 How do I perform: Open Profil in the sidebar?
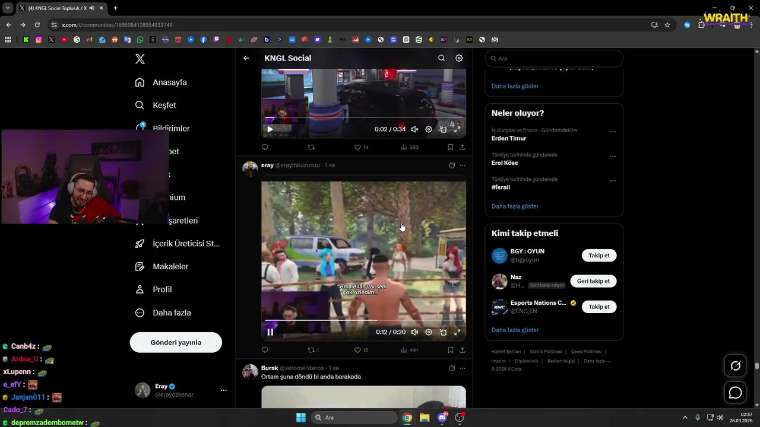click(x=153, y=289)
